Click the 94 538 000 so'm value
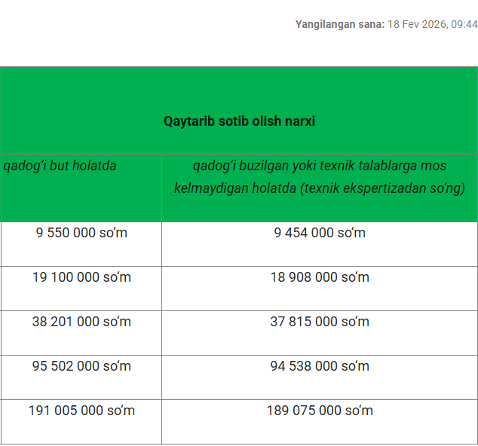This screenshot has width=478, height=446. click(319, 366)
